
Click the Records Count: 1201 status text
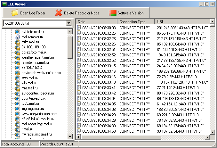pos(57,144)
